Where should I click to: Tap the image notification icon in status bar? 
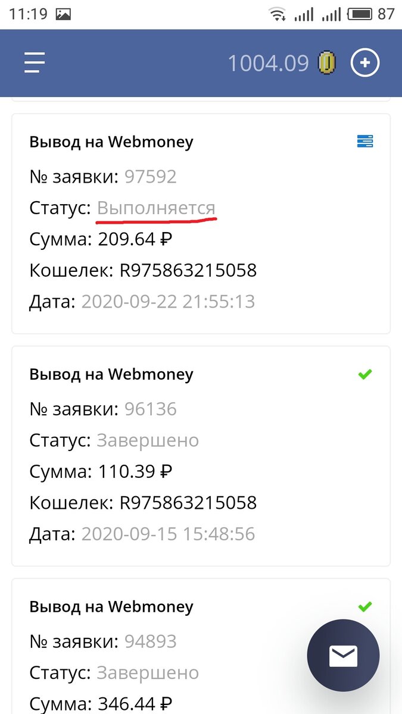pos(64,14)
